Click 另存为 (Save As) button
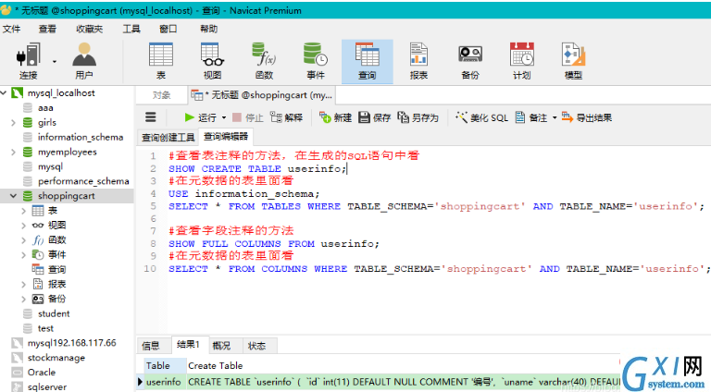 click(418, 117)
